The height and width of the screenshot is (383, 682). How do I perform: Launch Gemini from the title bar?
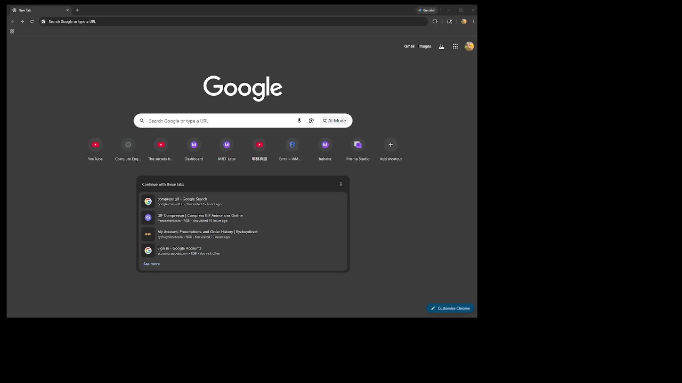click(426, 10)
